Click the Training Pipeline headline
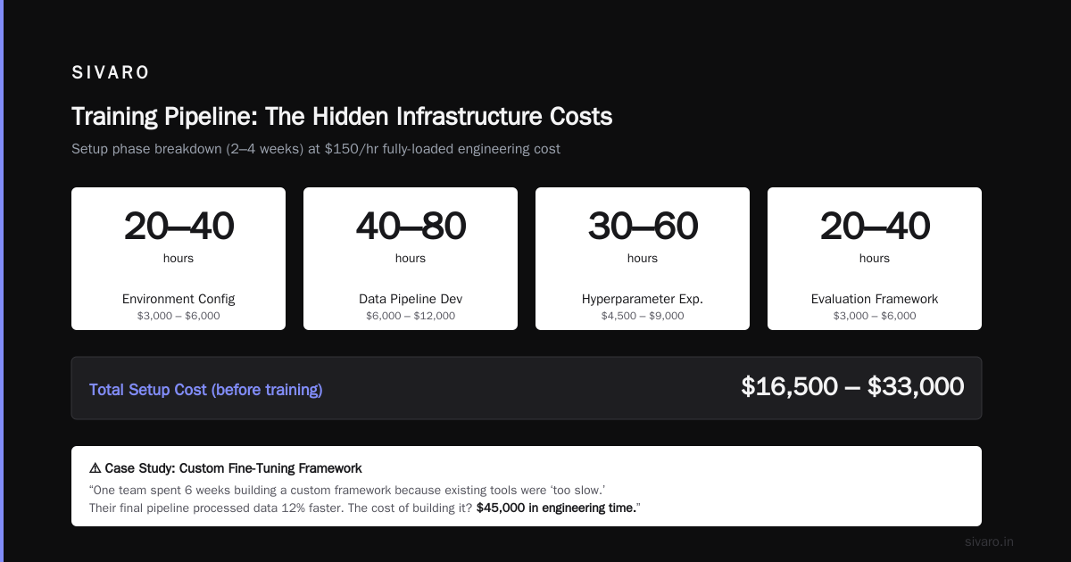The width and height of the screenshot is (1071, 562). pos(342,117)
